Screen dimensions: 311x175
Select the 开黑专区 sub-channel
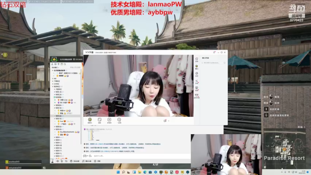(59, 89)
